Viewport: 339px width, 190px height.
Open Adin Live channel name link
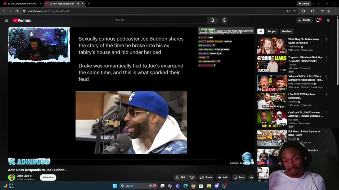pyautogui.click(x=23, y=176)
